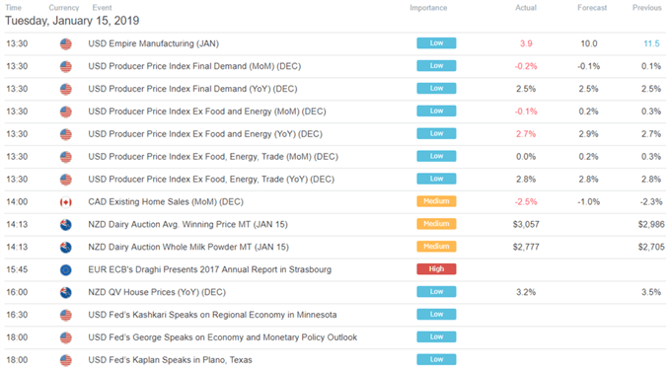Click the 16:30 time cell
Image resolution: width=671 pixels, height=370 pixels.
[17, 315]
